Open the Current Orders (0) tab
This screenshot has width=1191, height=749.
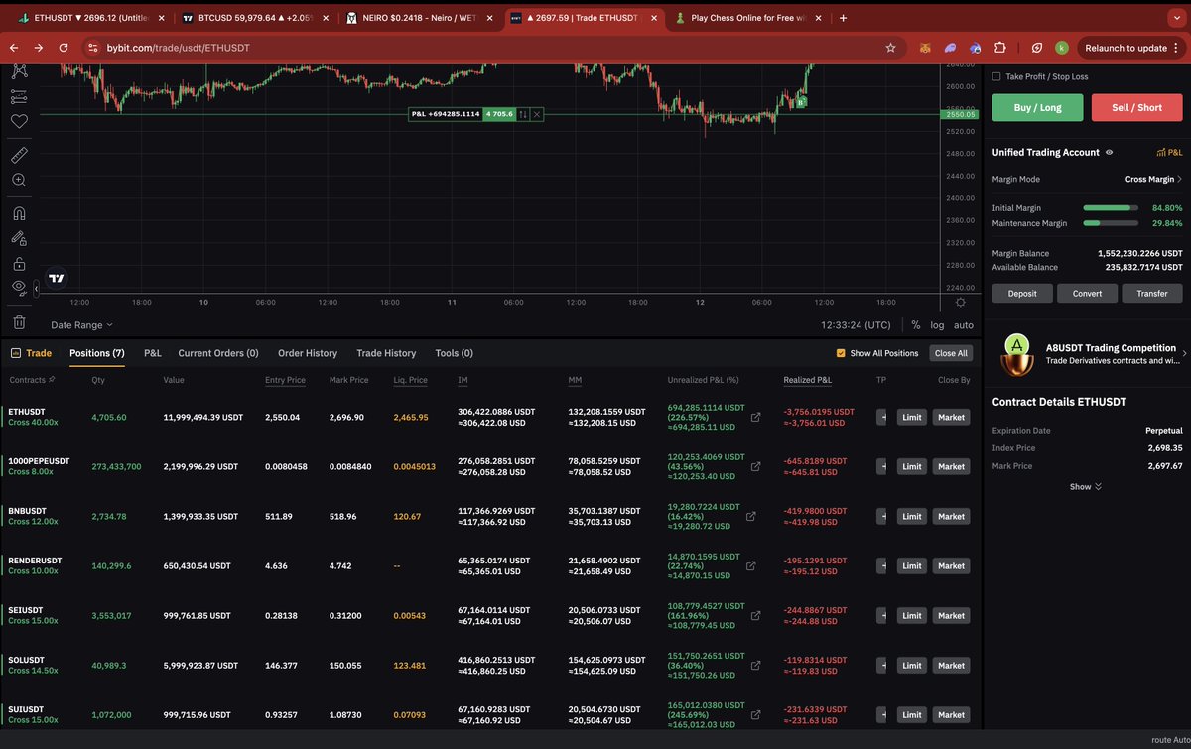pyautogui.click(x=218, y=353)
